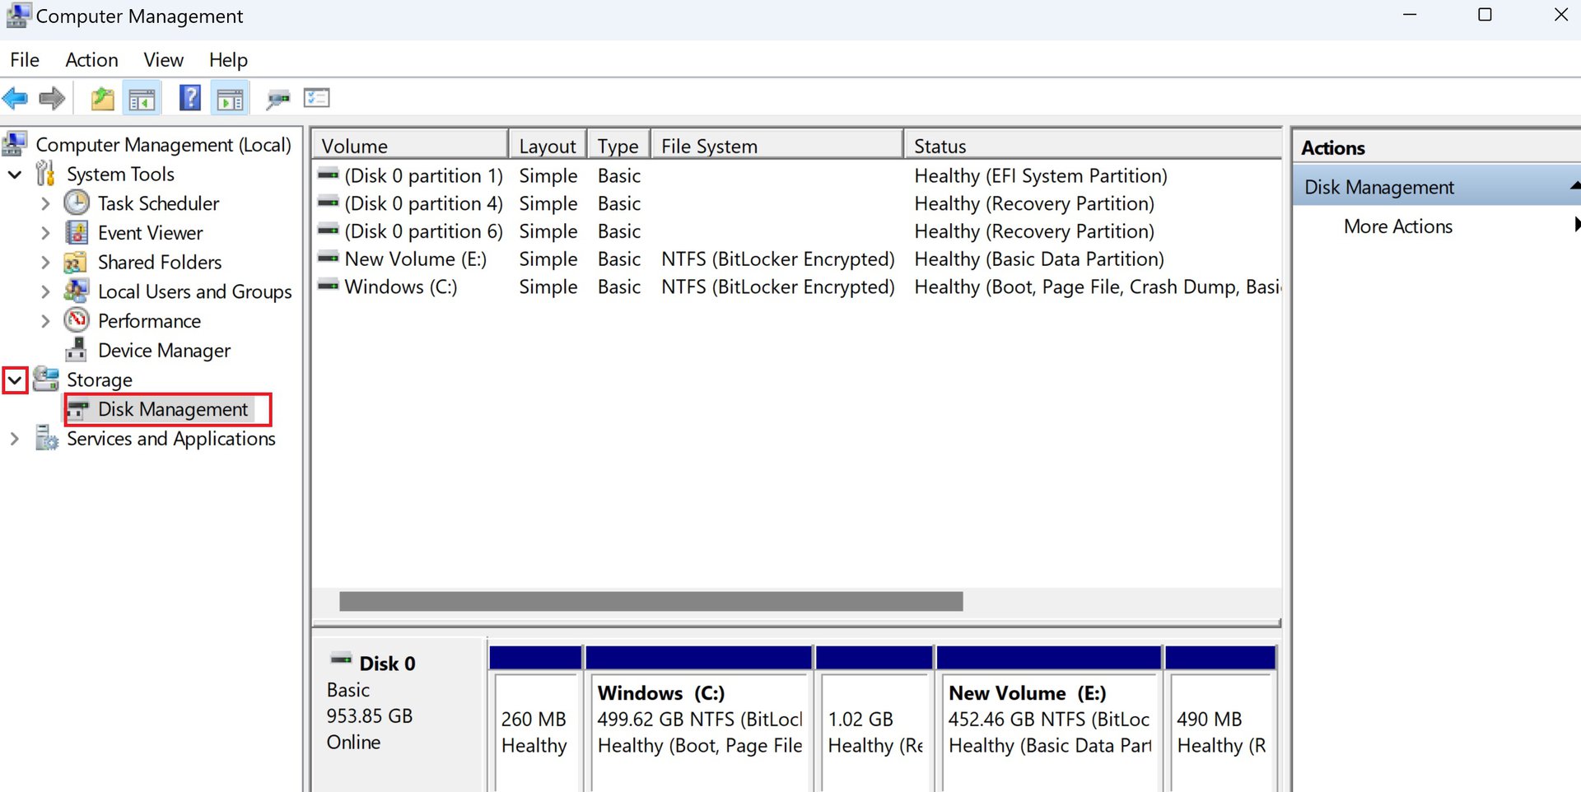Click the Event Viewer icon
Screen dimensions: 1581x792
pos(77,232)
